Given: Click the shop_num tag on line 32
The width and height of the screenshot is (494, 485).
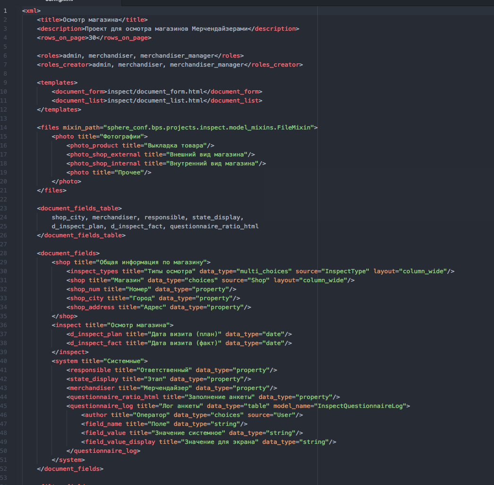Looking at the screenshot, I should click(x=83, y=289).
